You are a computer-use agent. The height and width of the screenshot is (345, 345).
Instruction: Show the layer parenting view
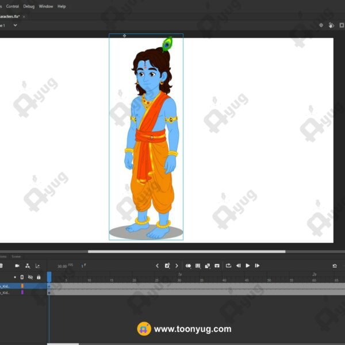coord(28,266)
